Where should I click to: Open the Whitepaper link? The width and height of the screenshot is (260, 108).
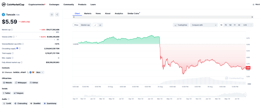point(21,83)
